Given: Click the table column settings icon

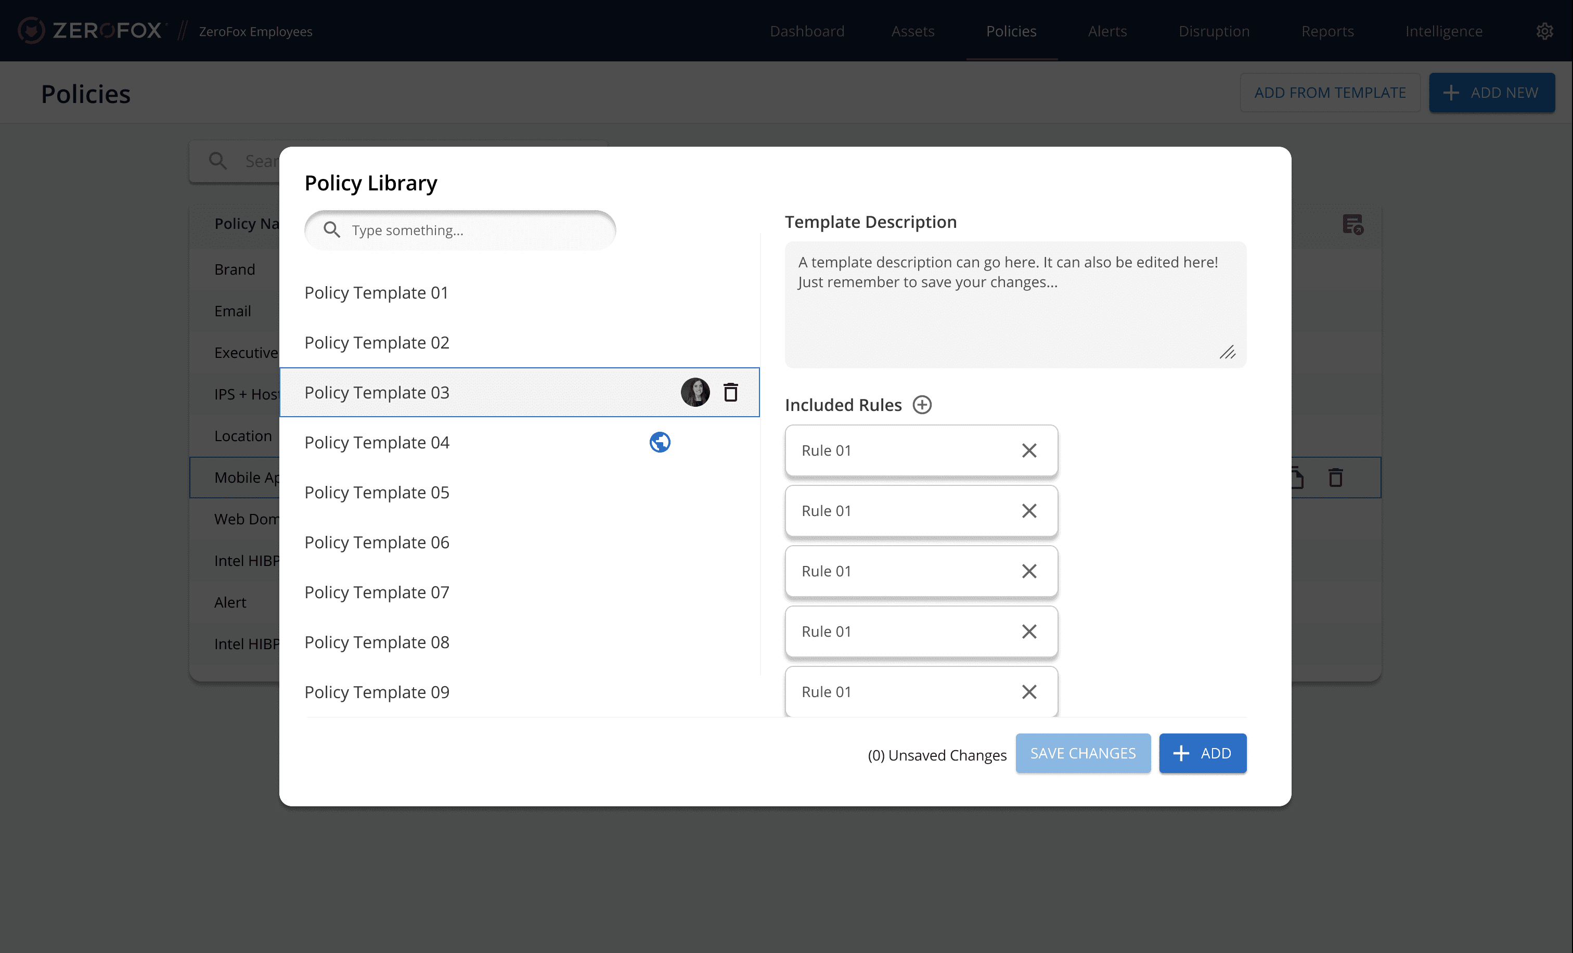Looking at the screenshot, I should point(1352,224).
